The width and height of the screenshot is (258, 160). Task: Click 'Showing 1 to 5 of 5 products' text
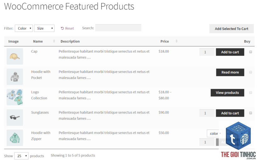pos(73,155)
